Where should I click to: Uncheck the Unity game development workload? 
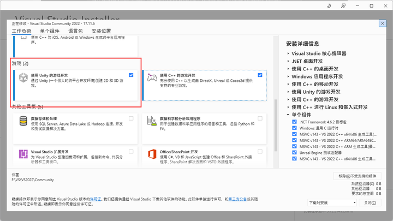coord(131,75)
